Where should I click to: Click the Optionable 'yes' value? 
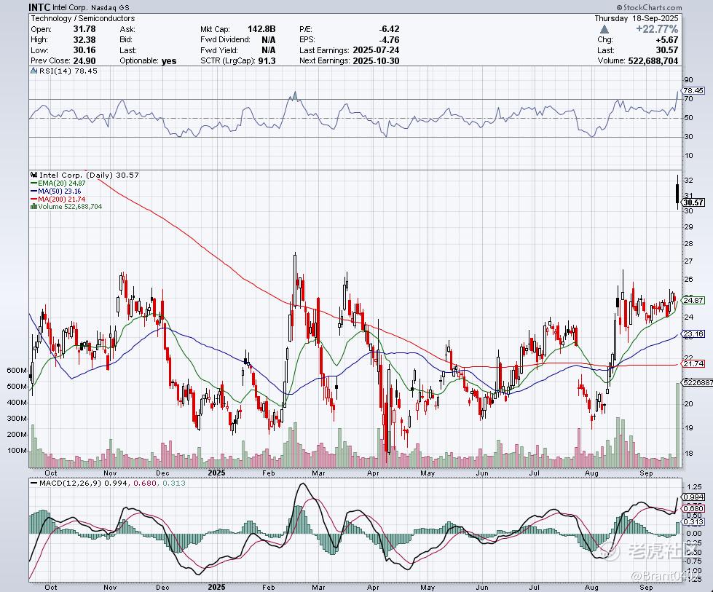169,61
